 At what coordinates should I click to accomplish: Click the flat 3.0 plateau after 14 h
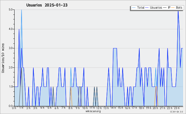[115, 48]
